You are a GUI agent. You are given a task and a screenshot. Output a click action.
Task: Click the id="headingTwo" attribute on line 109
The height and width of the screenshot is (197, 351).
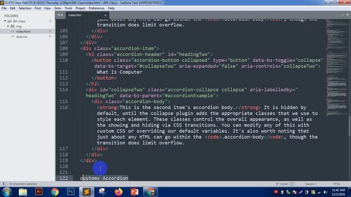[x=189, y=55]
